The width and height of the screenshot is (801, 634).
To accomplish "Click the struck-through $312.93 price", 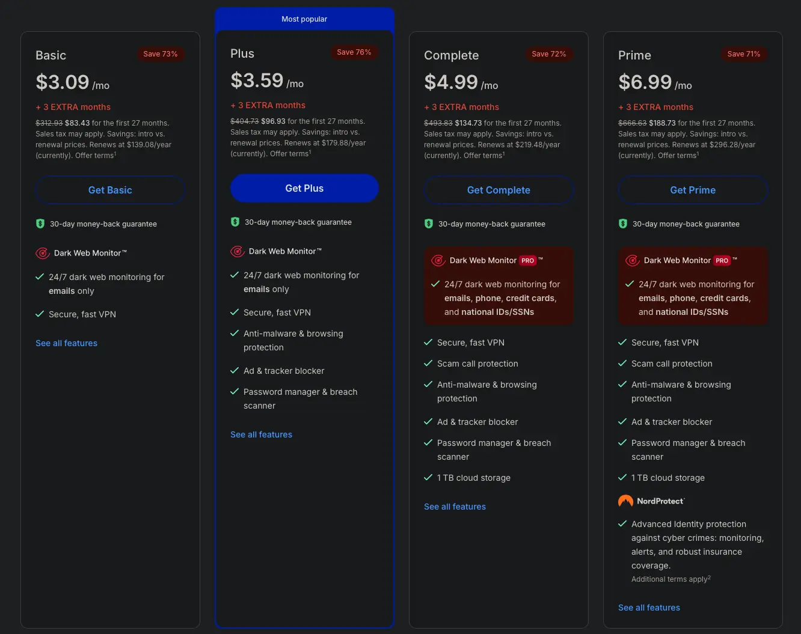I will pyautogui.click(x=49, y=123).
